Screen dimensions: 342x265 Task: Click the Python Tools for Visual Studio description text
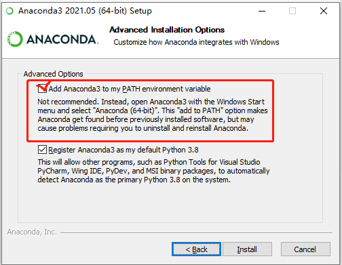[x=153, y=171]
